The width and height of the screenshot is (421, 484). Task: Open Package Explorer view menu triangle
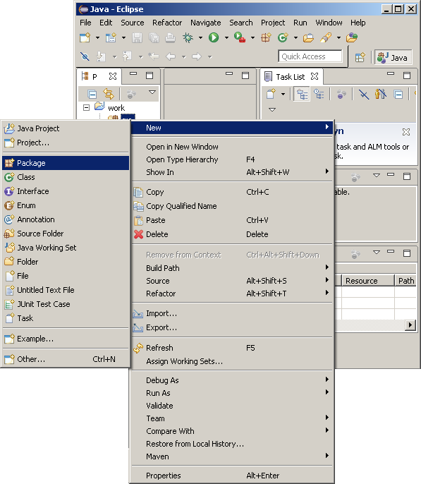point(152,92)
